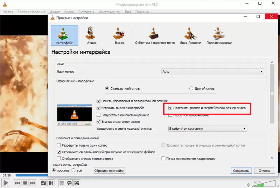Toggle Значок в системном лотке checkbox
The image size is (280, 188).
click(x=98, y=122)
